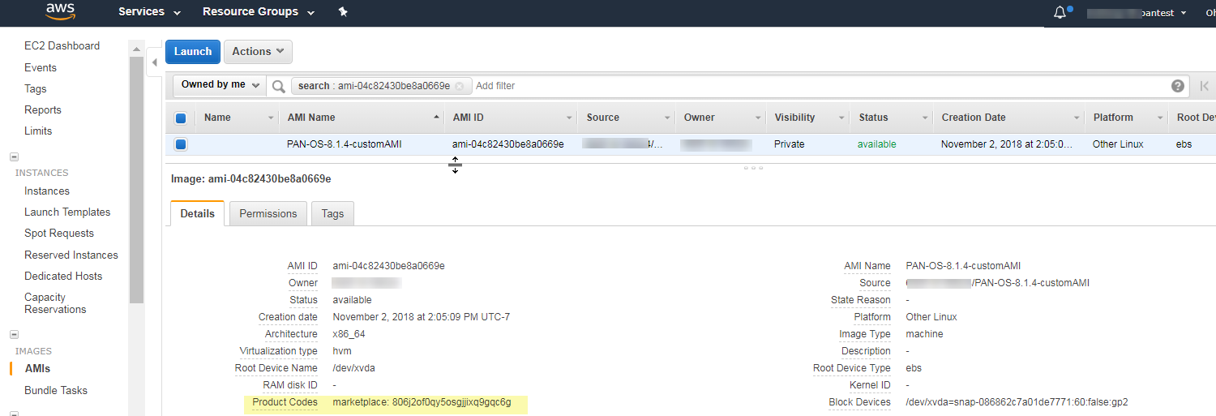Launch the selected AMI
Screen dimensions: 1216x416
[x=193, y=52]
